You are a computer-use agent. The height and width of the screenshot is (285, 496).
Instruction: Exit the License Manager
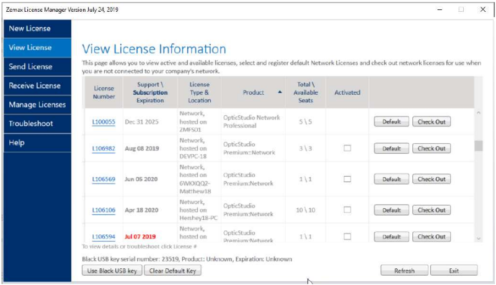[454, 271]
